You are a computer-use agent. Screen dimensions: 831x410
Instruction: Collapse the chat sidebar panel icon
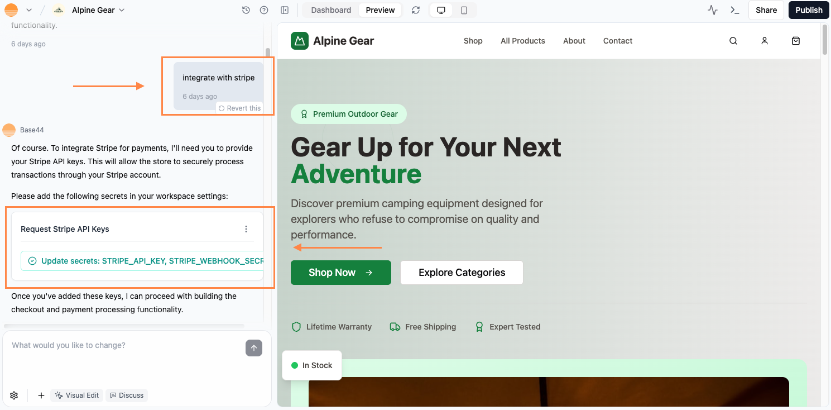tap(285, 10)
